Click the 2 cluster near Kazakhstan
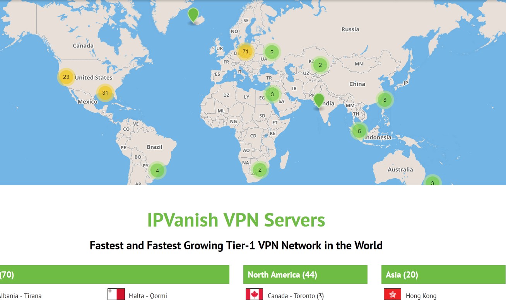The width and height of the screenshot is (506, 300). pyautogui.click(x=320, y=65)
